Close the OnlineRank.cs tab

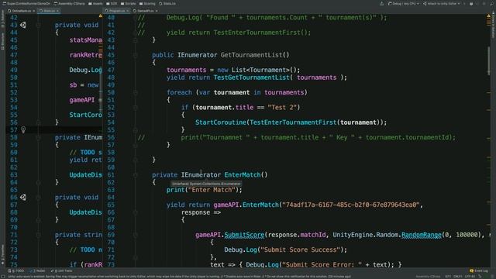34,11
